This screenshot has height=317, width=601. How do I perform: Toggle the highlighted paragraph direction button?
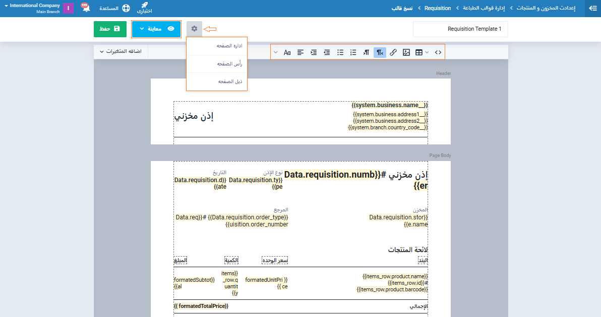380,52
